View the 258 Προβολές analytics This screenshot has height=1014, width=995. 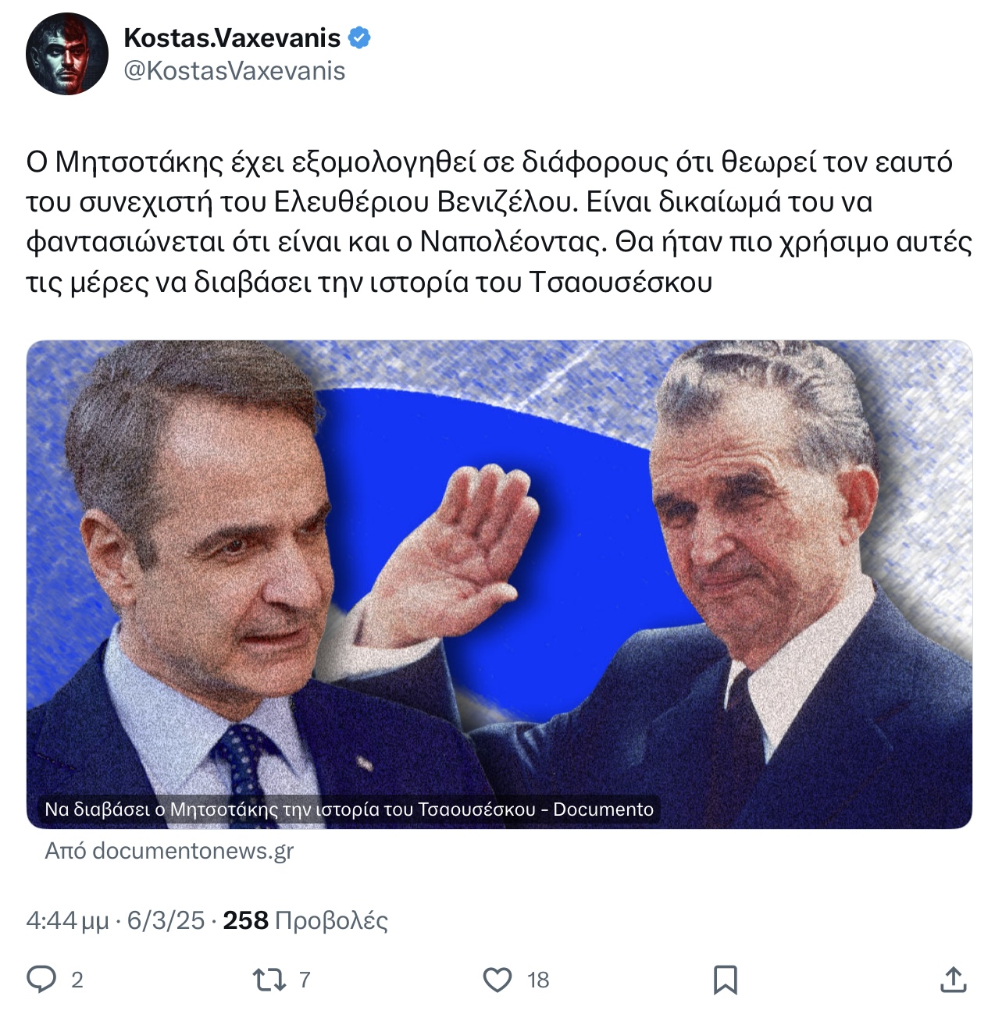[305, 920]
